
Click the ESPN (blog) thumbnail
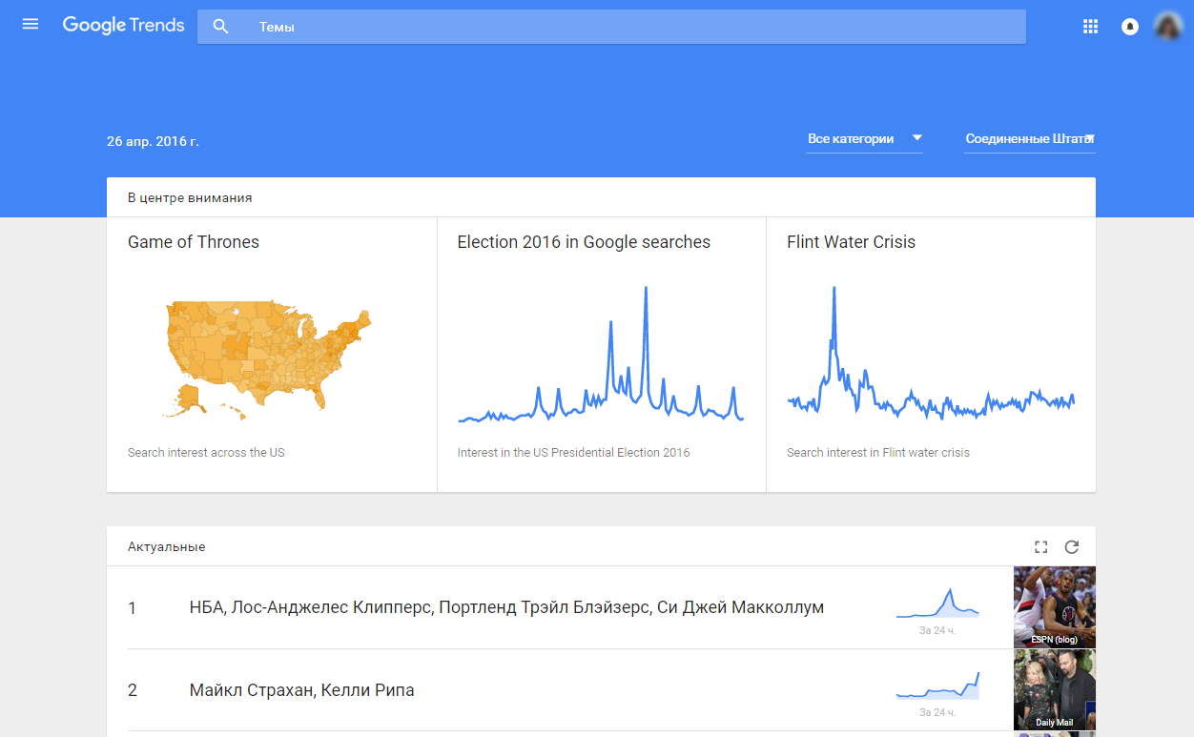tap(1054, 607)
